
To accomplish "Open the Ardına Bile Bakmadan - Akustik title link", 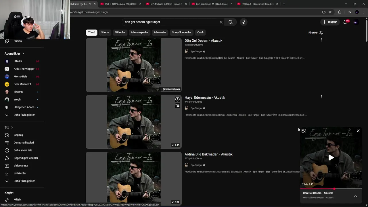I will [208, 154].
